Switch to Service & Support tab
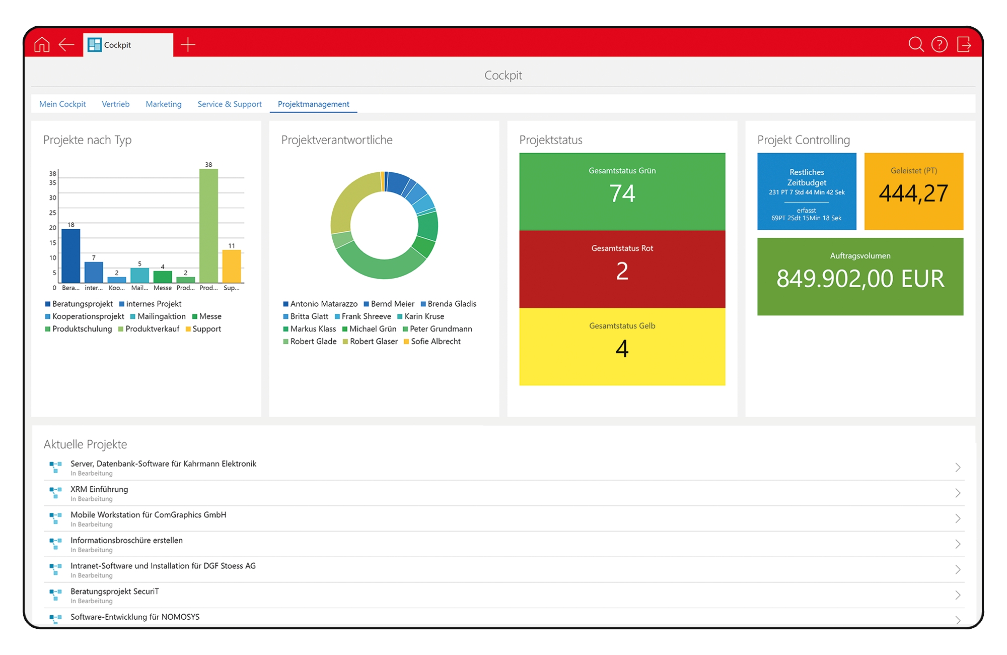Viewport: 1007px width, 655px height. click(x=229, y=104)
